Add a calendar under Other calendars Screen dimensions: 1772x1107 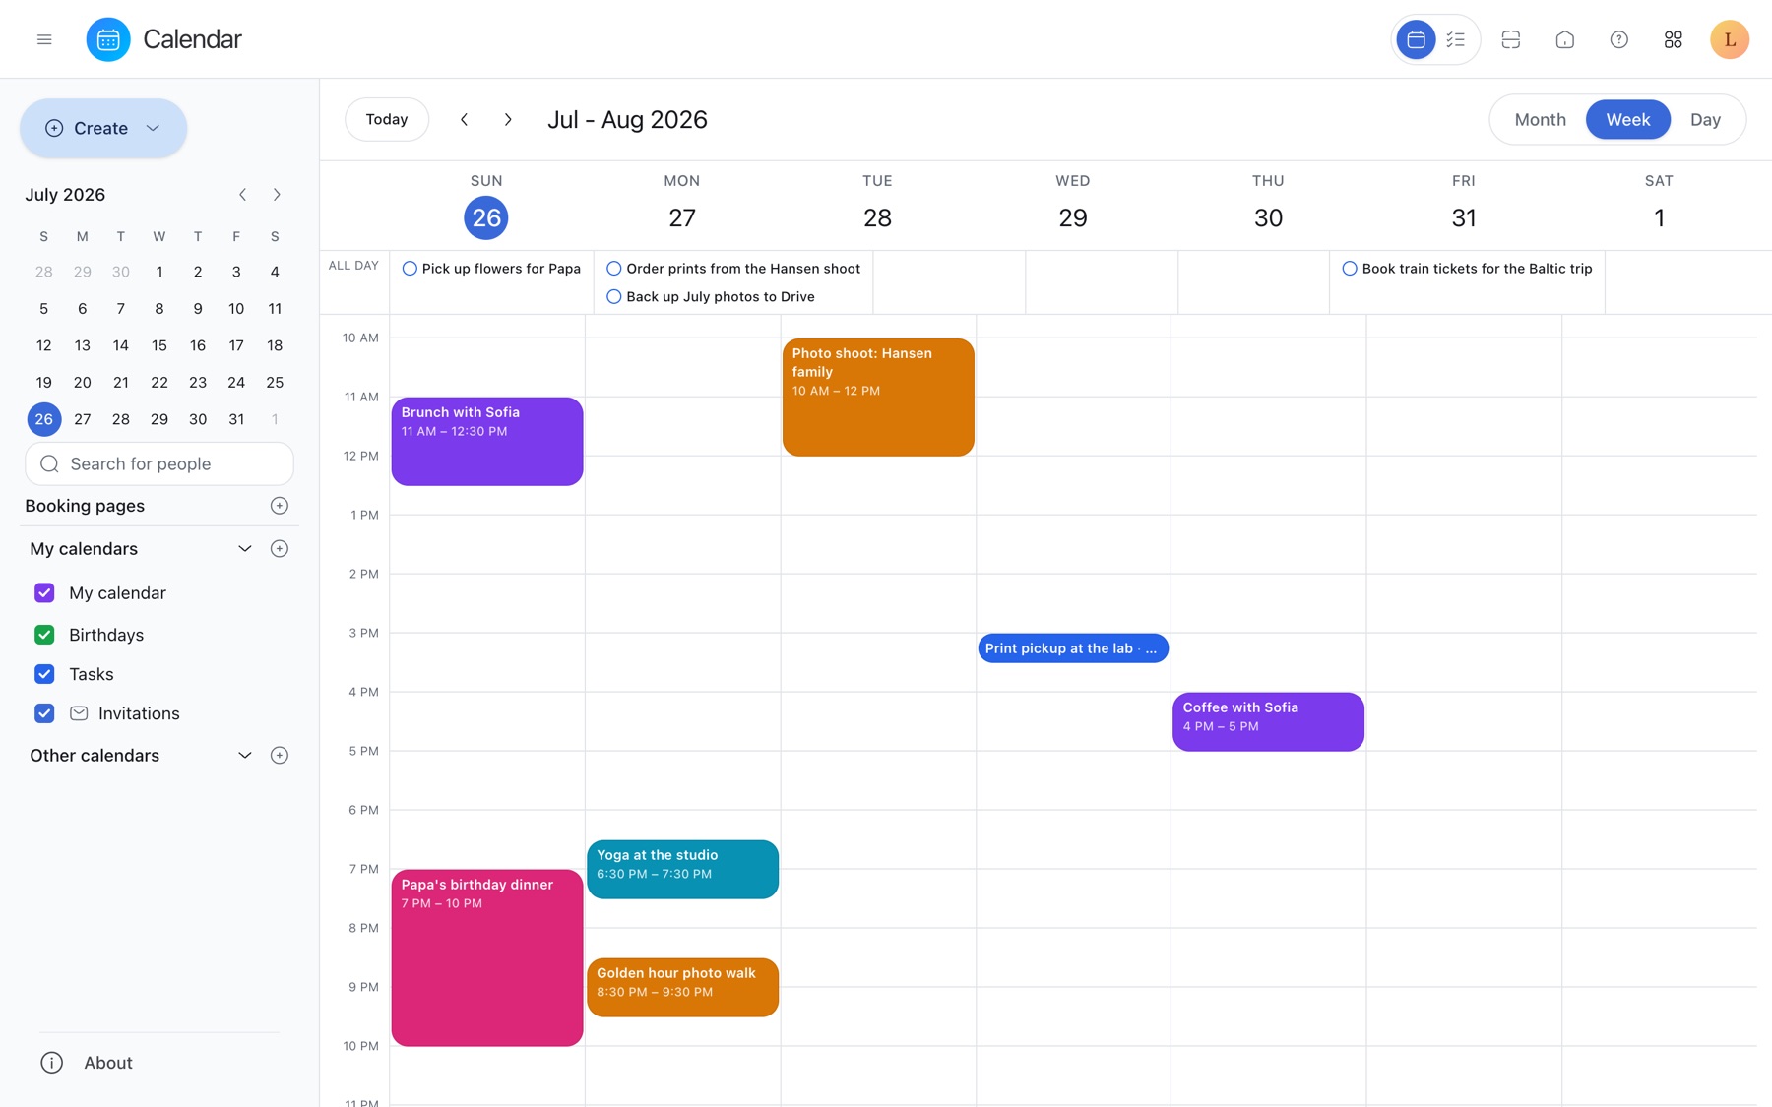point(280,756)
